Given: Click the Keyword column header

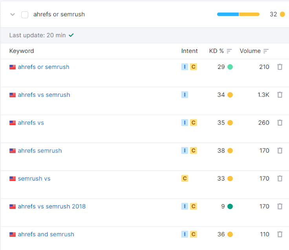Looking at the screenshot, I should tap(22, 51).
